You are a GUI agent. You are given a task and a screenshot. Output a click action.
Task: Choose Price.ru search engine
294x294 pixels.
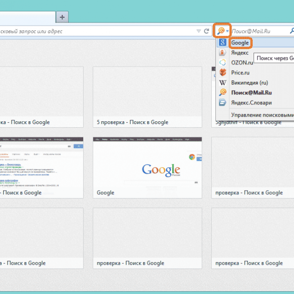(x=255, y=73)
